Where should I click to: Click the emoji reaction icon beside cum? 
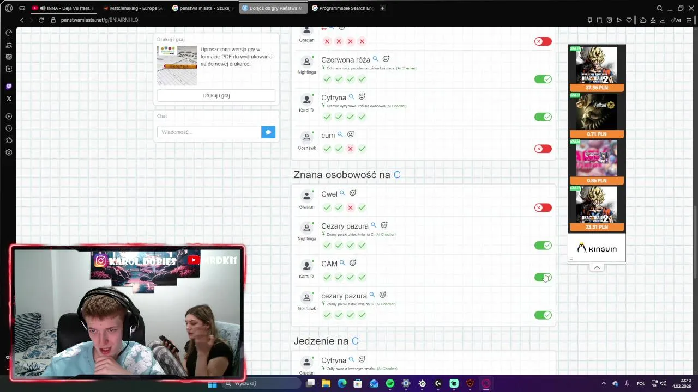351,134
